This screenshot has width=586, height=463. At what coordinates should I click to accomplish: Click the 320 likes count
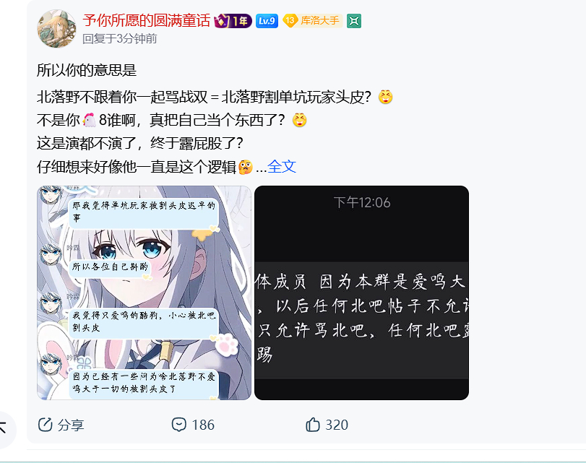(337, 425)
